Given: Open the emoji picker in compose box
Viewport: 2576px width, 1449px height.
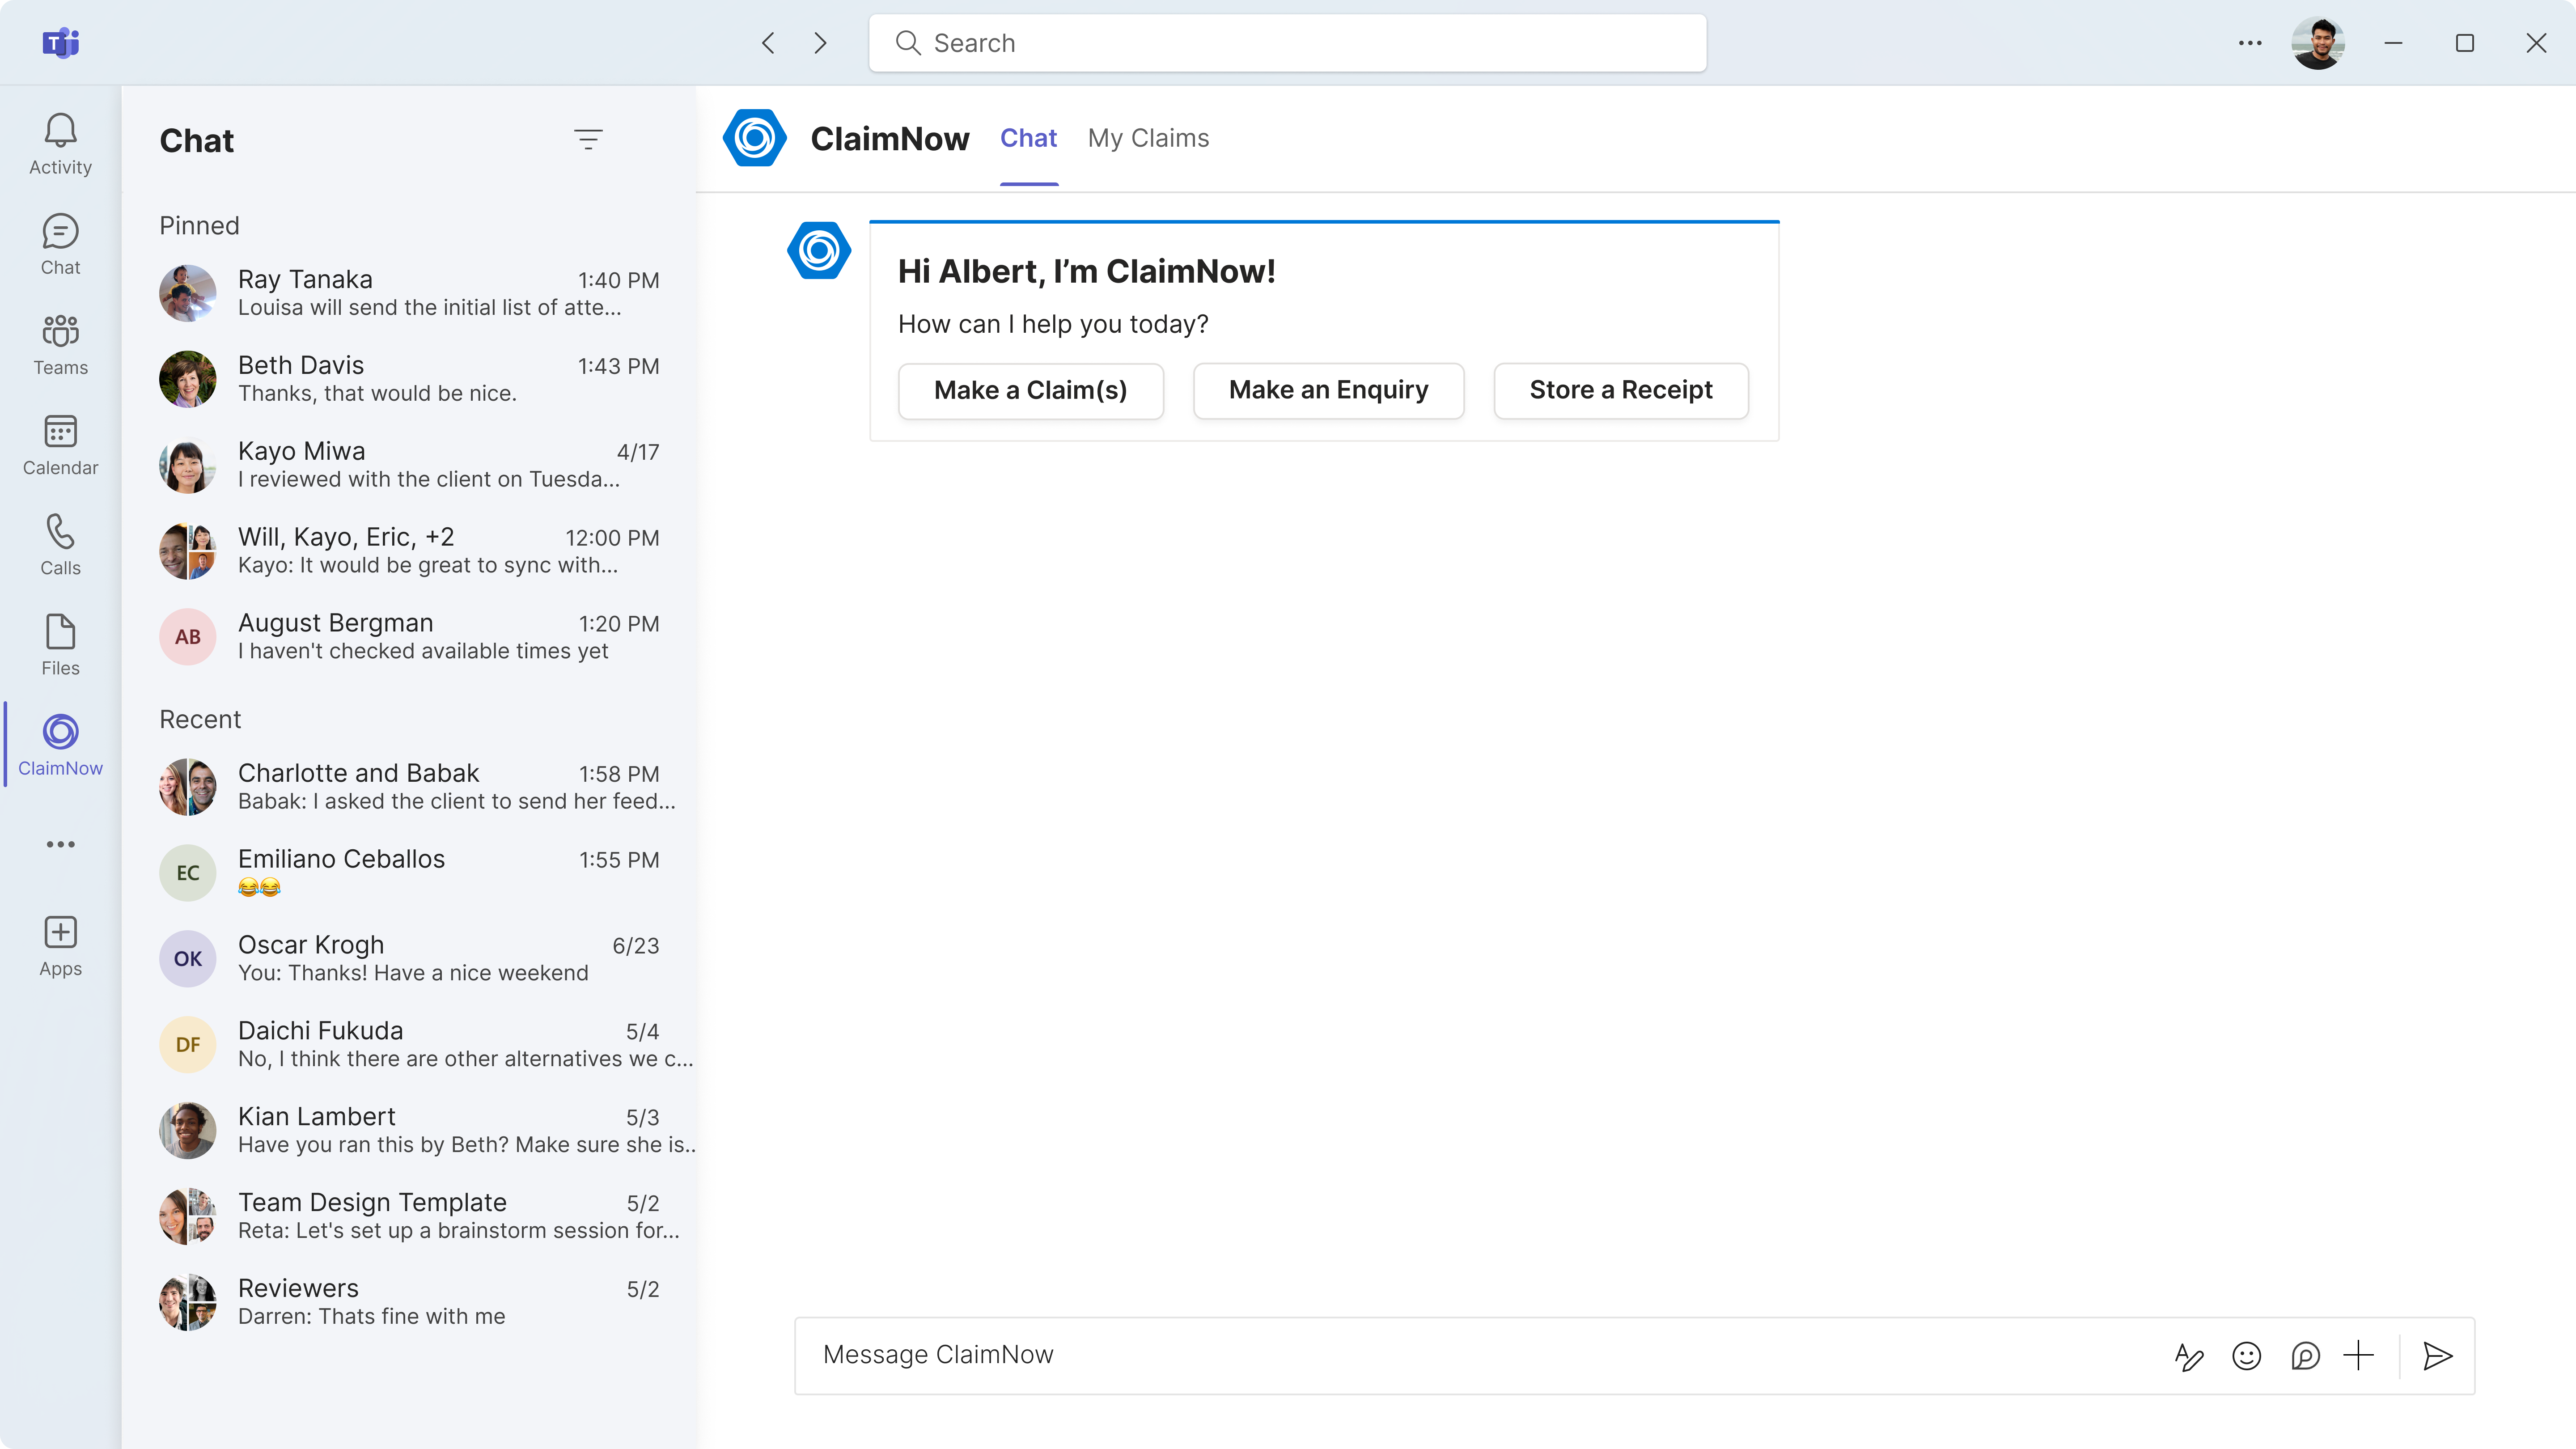Looking at the screenshot, I should click(x=2246, y=1356).
